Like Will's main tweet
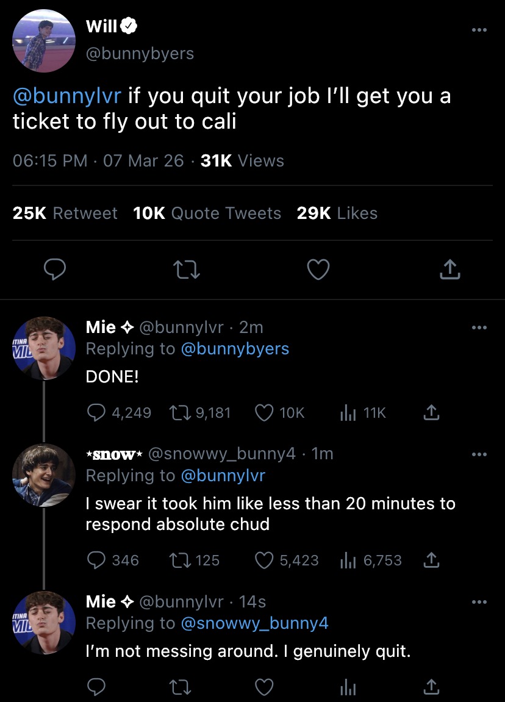Screen dimensions: 505x702 click(x=318, y=270)
